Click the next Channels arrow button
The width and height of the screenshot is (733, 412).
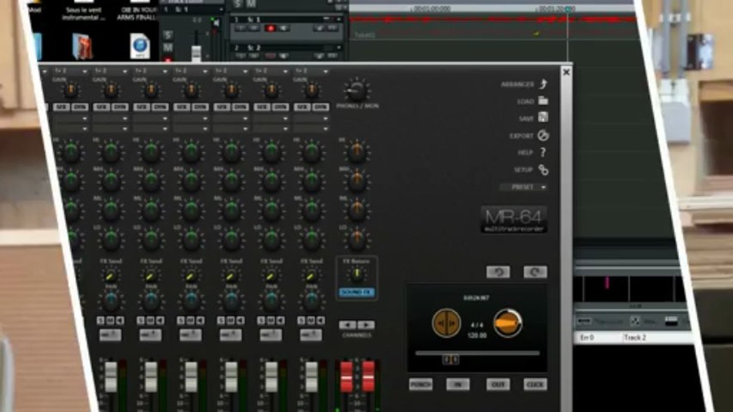(366, 325)
